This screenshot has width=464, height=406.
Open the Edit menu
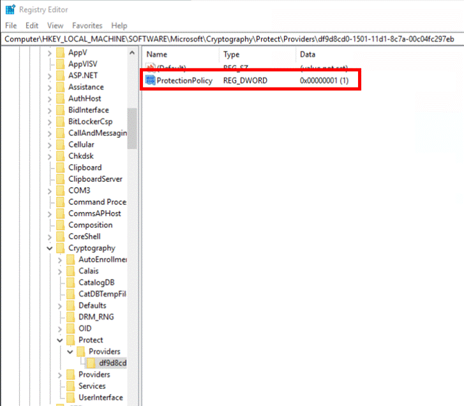(x=32, y=26)
